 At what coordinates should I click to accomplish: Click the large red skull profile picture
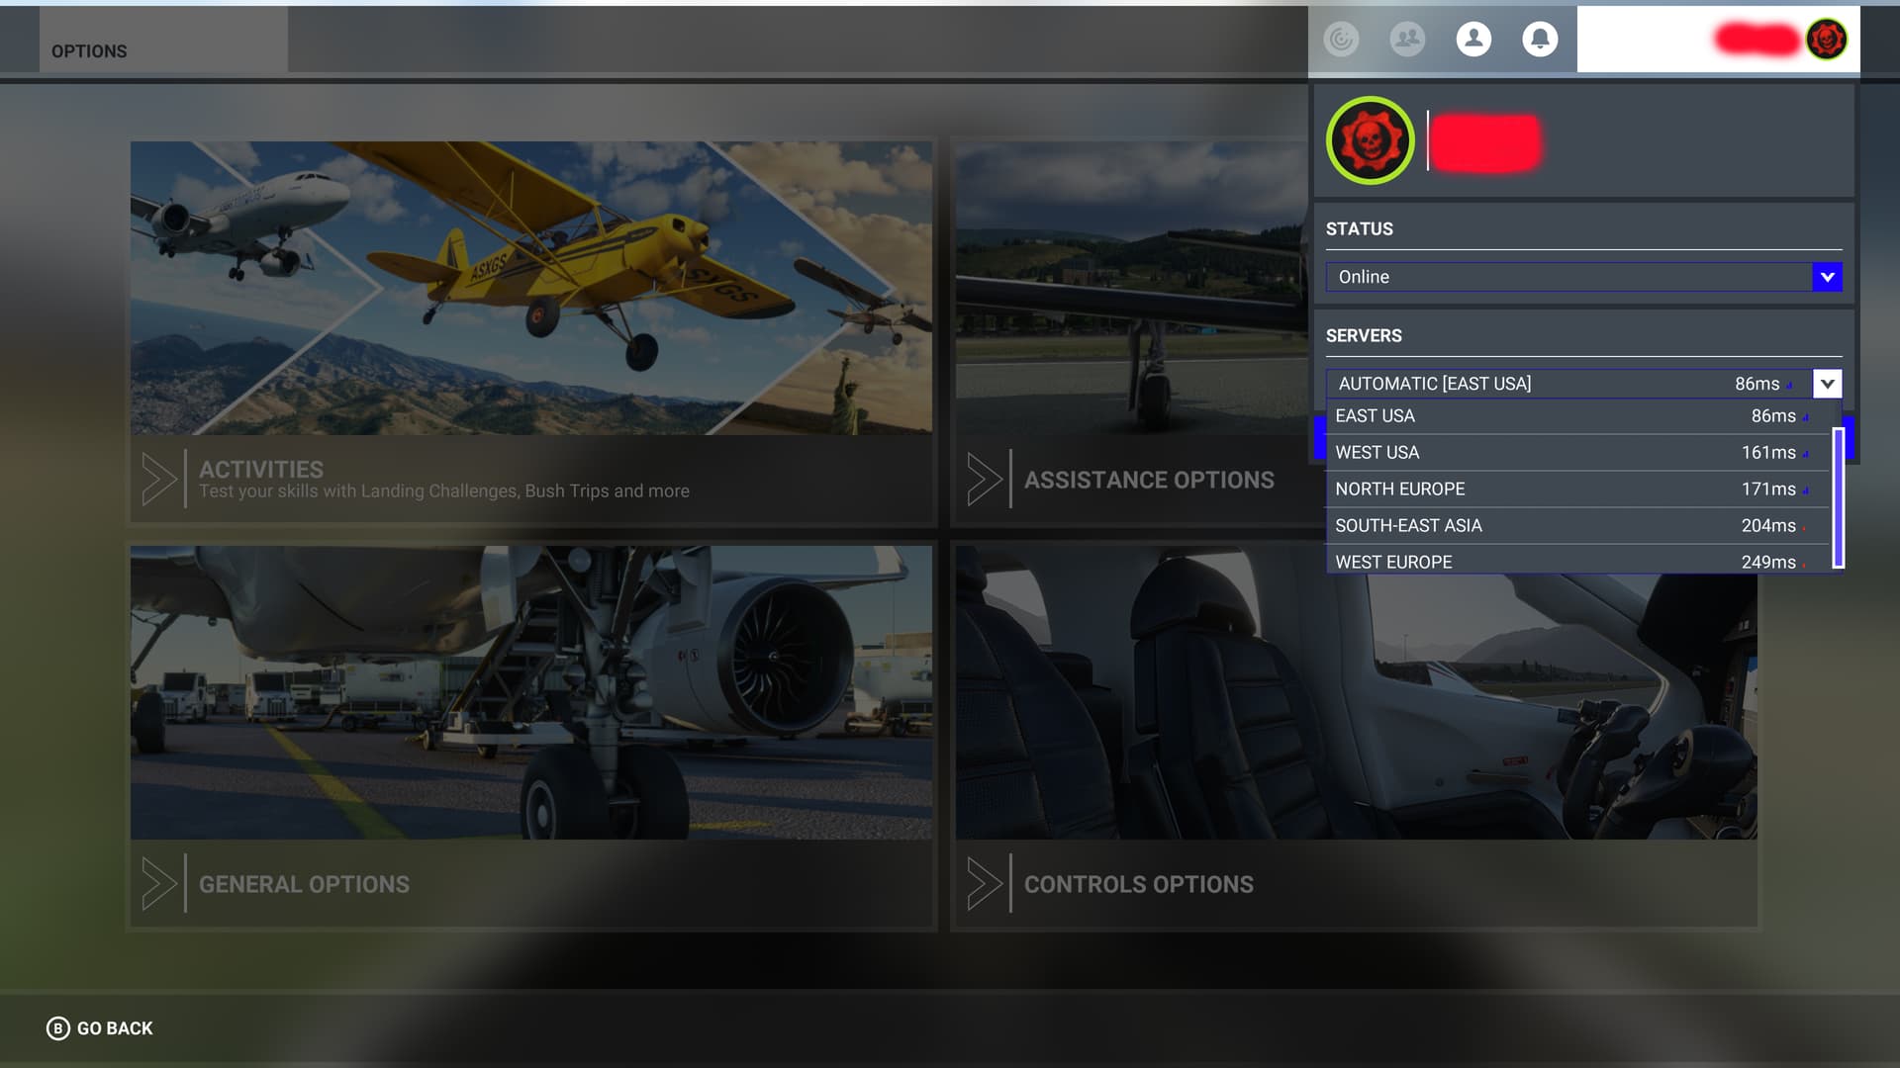[1370, 140]
